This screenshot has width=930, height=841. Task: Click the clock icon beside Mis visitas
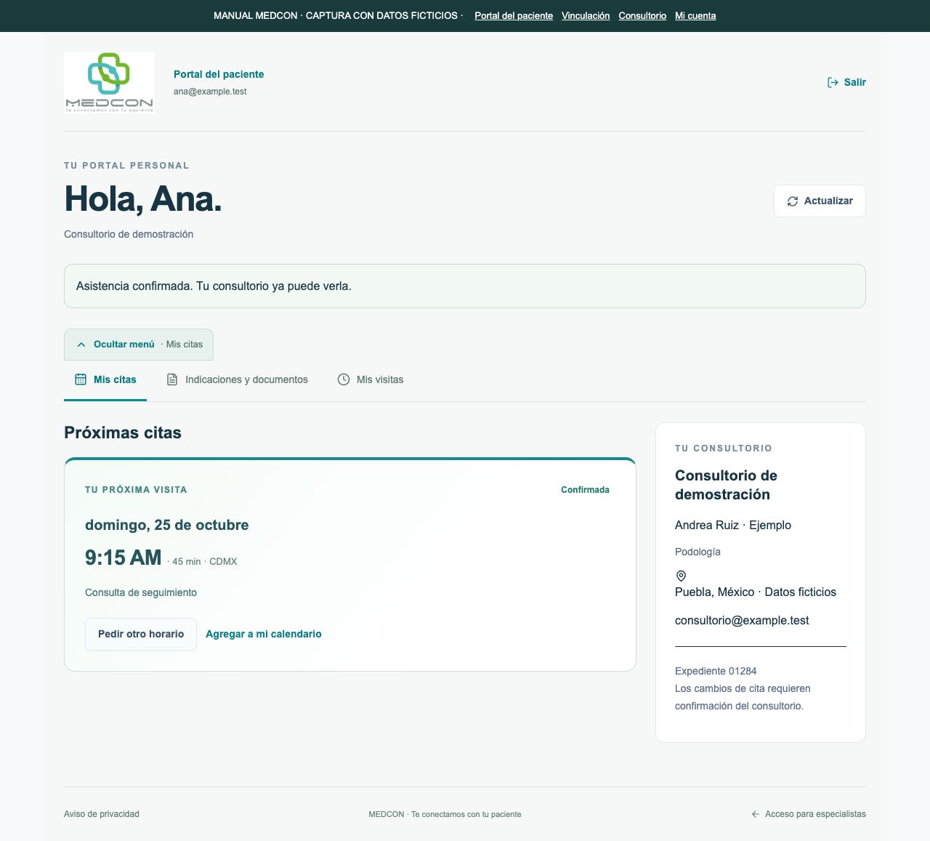[344, 379]
